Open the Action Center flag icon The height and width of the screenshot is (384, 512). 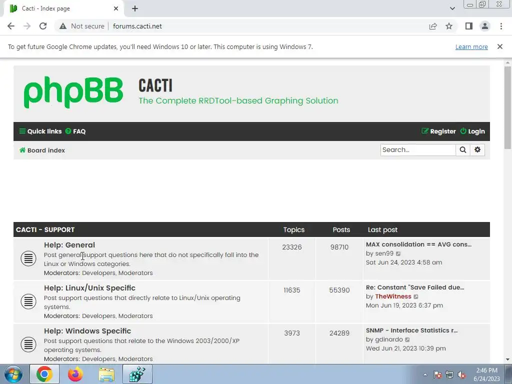click(x=437, y=374)
